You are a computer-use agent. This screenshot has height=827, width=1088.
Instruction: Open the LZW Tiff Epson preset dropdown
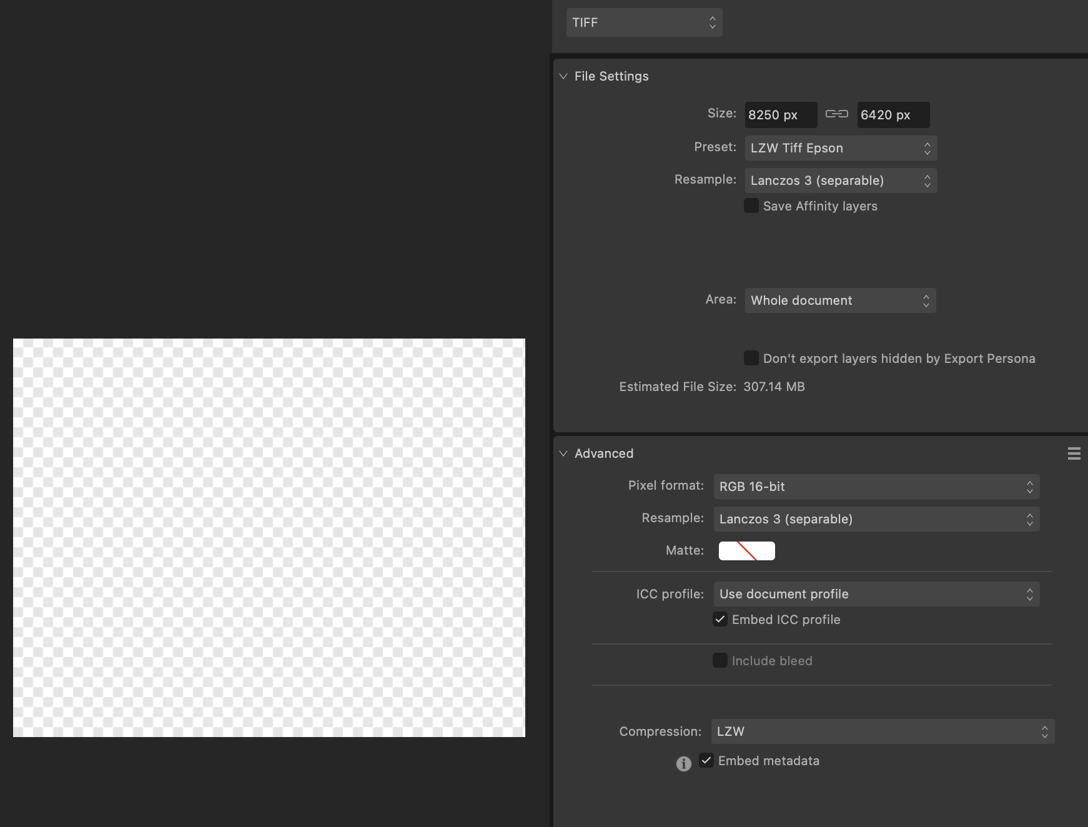coord(840,148)
